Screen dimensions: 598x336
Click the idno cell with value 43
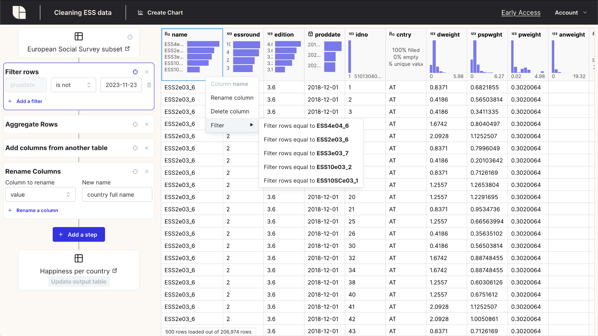coord(365,331)
